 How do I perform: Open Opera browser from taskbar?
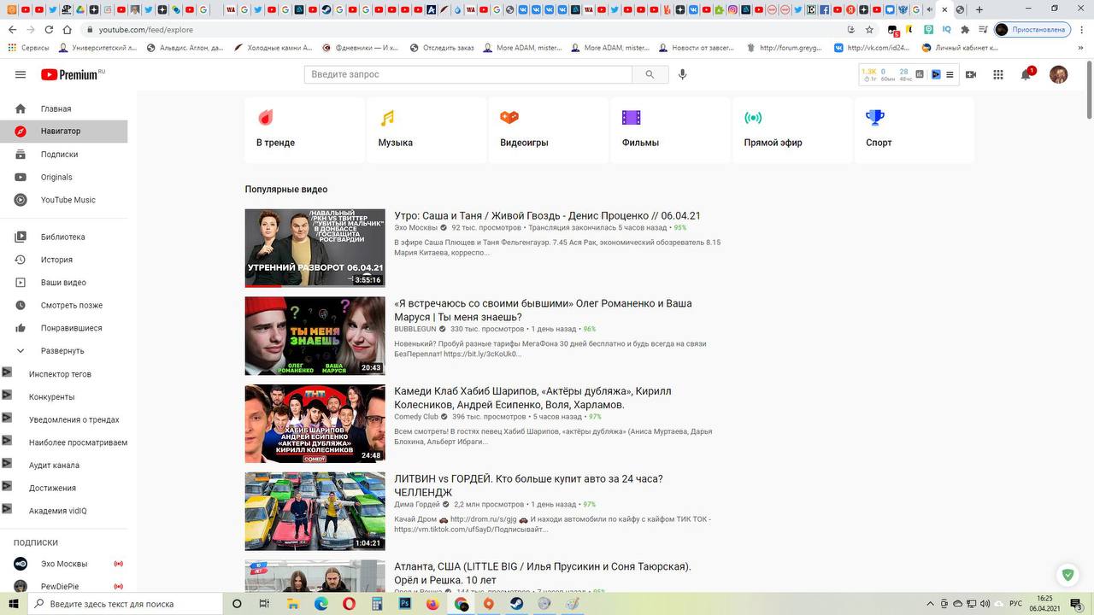click(x=349, y=603)
